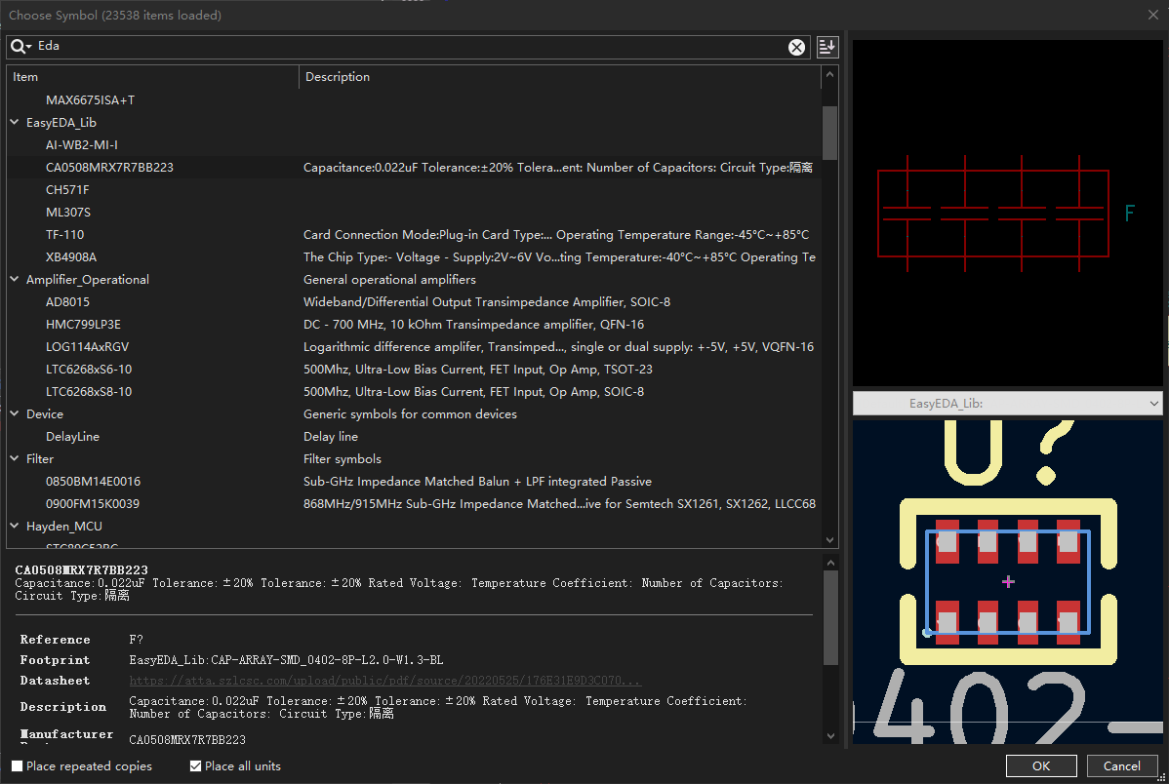Select XB4908A symbol

[x=71, y=256]
